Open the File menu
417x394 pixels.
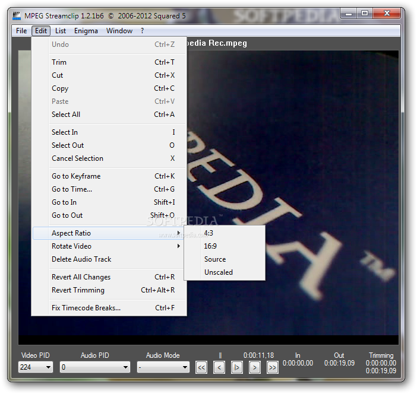pos(21,31)
